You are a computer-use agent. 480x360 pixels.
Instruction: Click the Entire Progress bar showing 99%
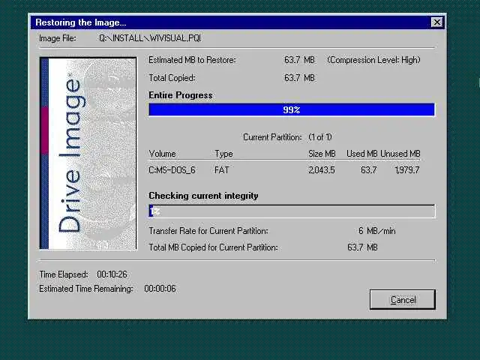point(292,109)
